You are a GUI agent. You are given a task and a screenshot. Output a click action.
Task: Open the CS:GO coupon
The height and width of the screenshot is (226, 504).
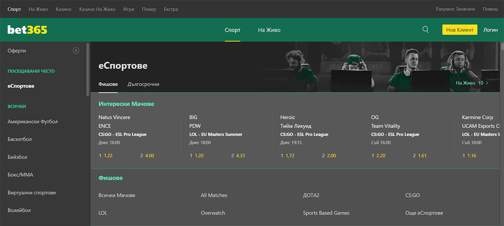coord(412,195)
